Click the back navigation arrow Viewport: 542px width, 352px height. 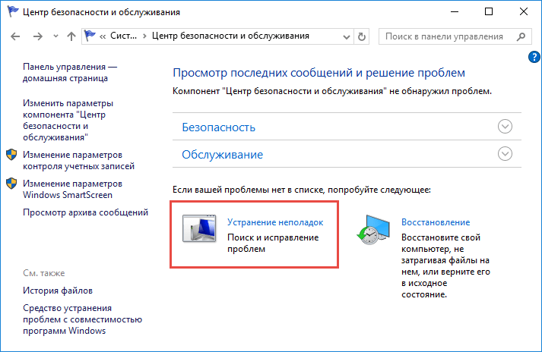15,36
